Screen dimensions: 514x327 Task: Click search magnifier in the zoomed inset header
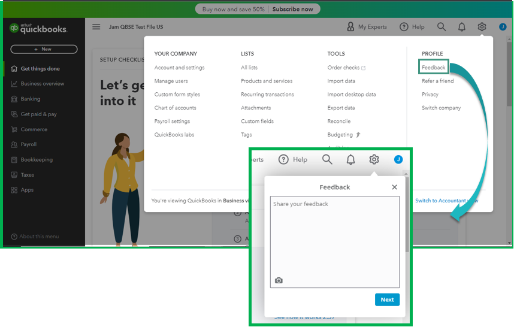point(327,159)
